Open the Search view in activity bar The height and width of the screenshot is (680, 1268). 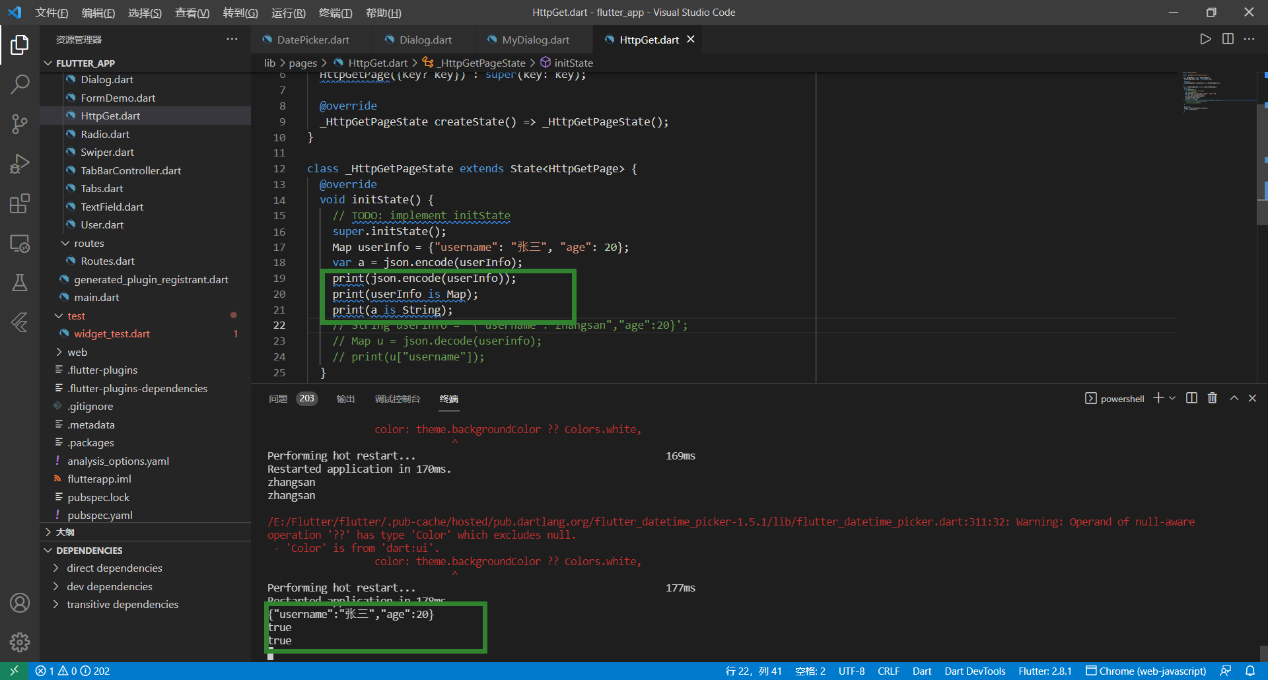(x=20, y=84)
